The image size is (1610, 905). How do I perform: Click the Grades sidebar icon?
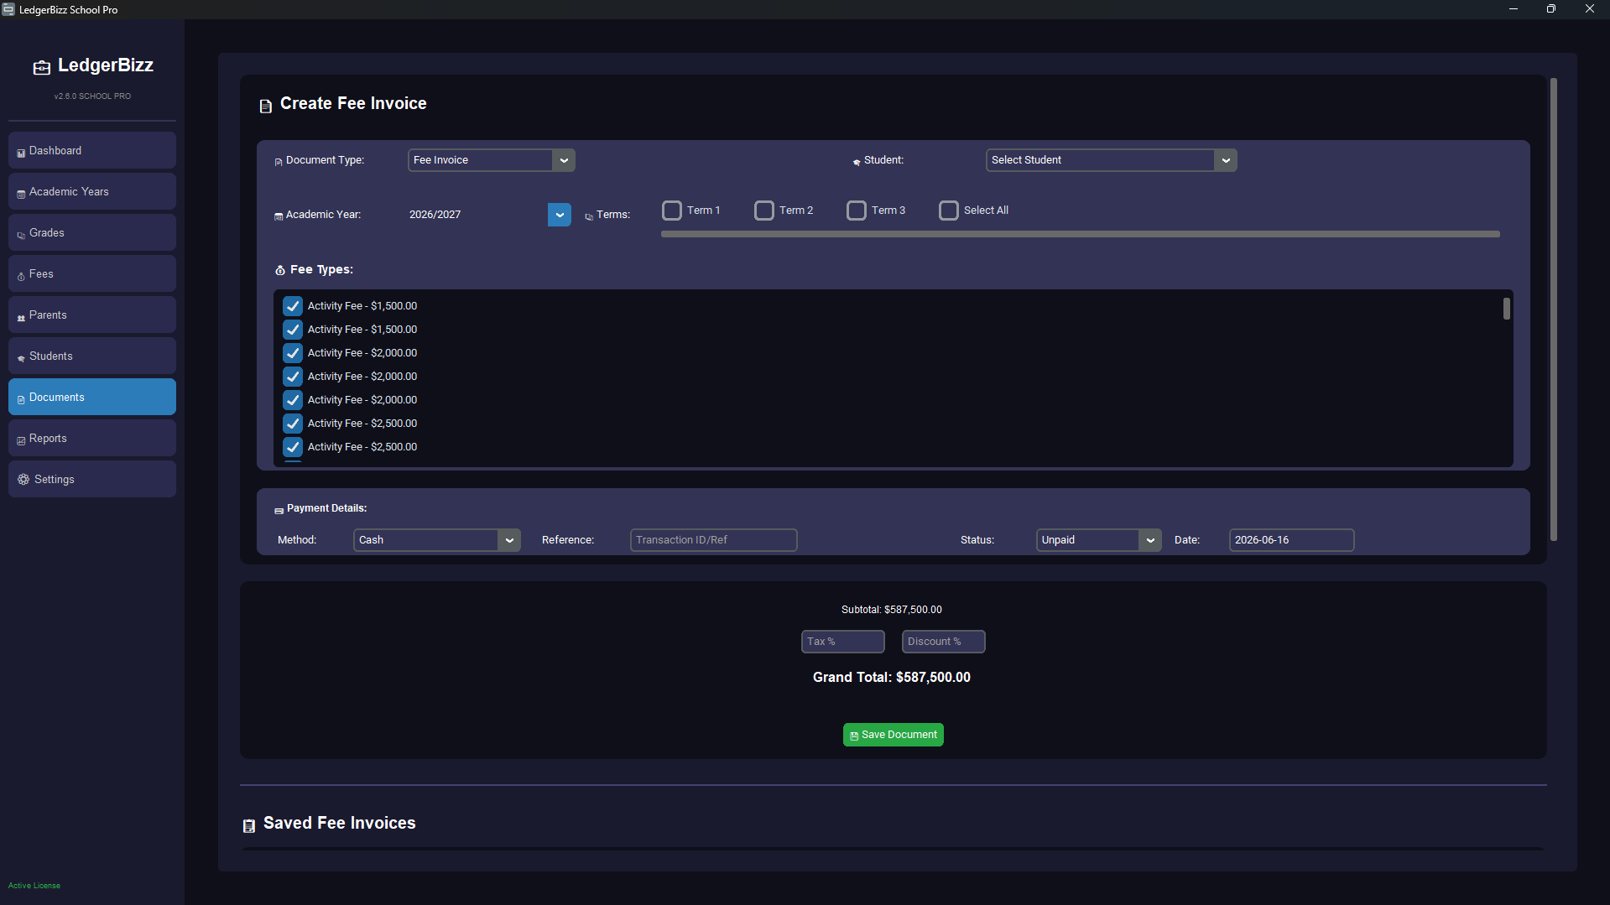click(x=21, y=236)
